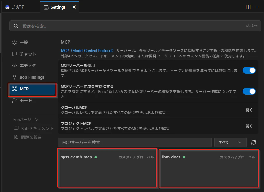Click the green status dot of ibm-docs
The image size is (264, 192).
[184, 157]
